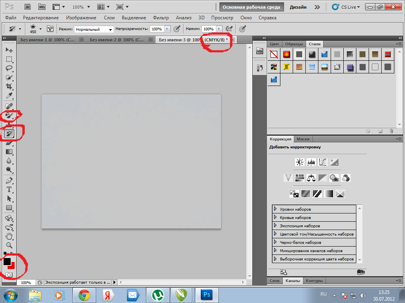Launch Adobe Bridge from the top bar
405x303 pixels.
(28, 7)
